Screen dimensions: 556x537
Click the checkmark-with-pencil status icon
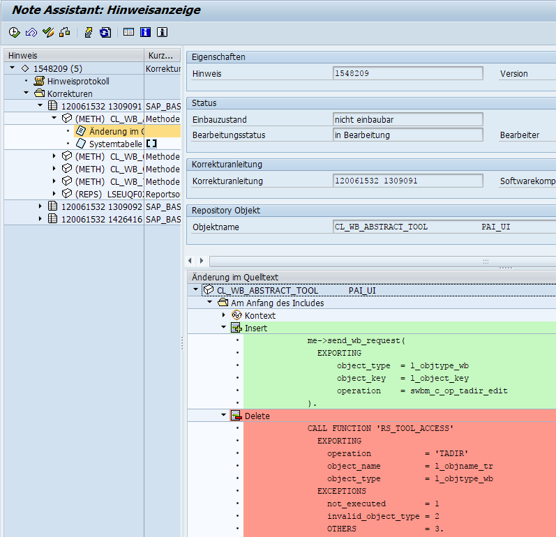tap(48, 32)
